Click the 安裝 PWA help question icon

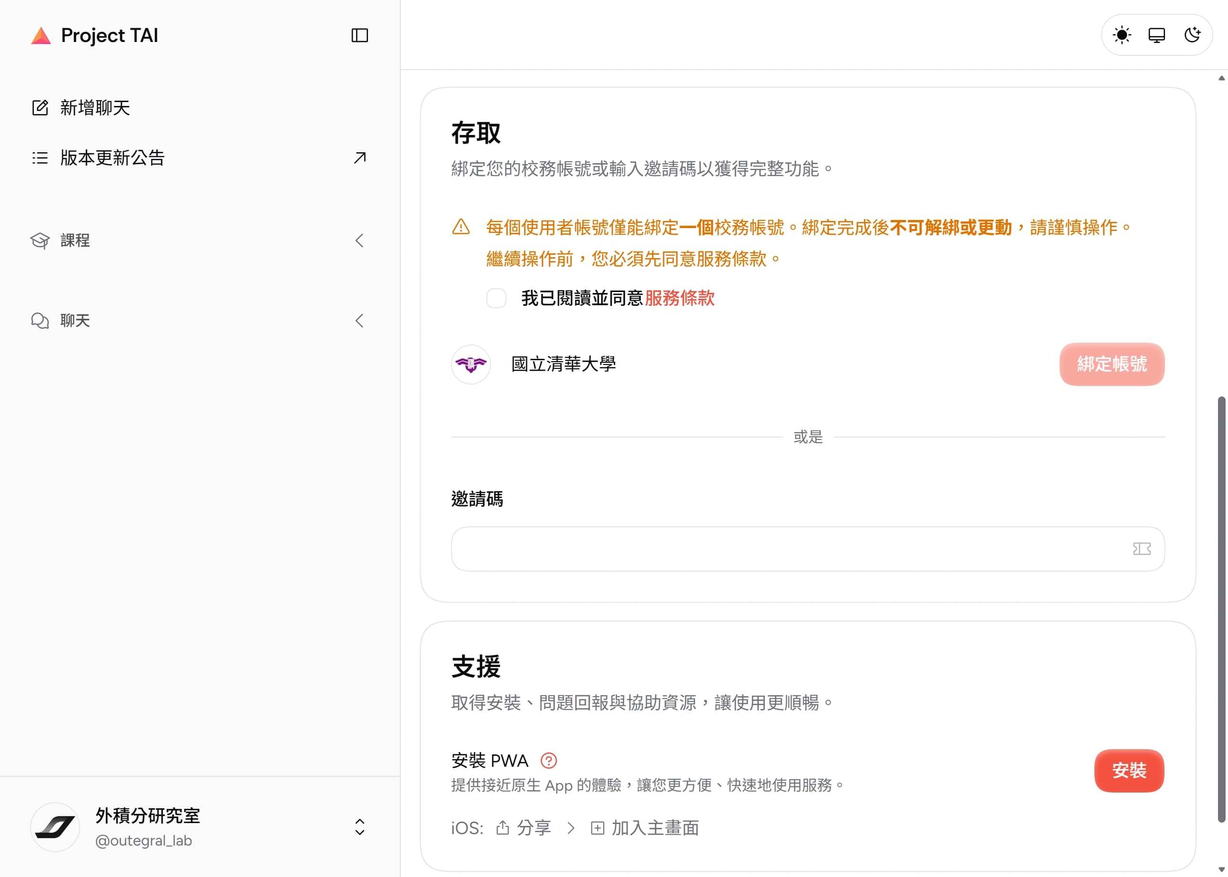549,761
